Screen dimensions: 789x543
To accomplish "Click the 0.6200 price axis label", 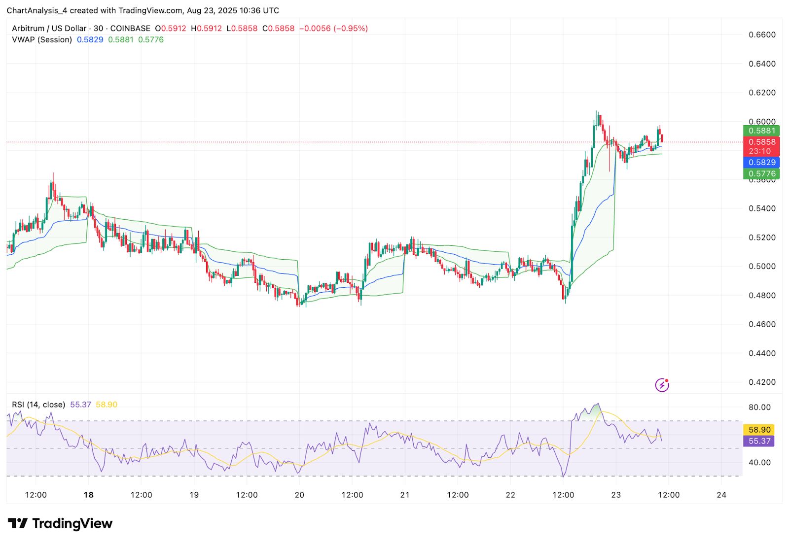I will pos(762,93).
